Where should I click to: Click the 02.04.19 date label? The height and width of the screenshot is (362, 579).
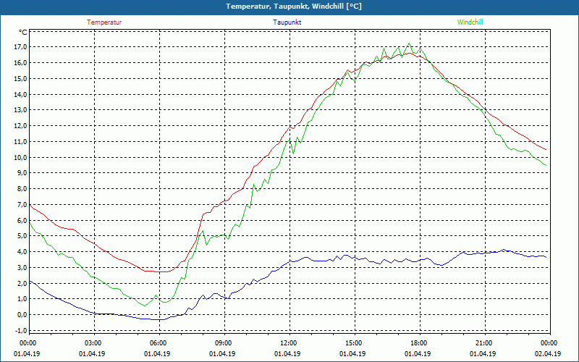[x=548, y=354]
